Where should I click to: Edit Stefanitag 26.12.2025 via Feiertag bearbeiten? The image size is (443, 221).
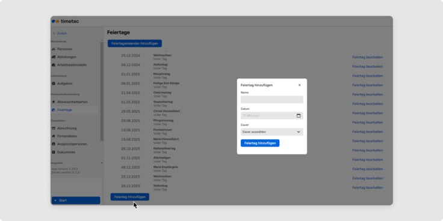pos(368,187)
